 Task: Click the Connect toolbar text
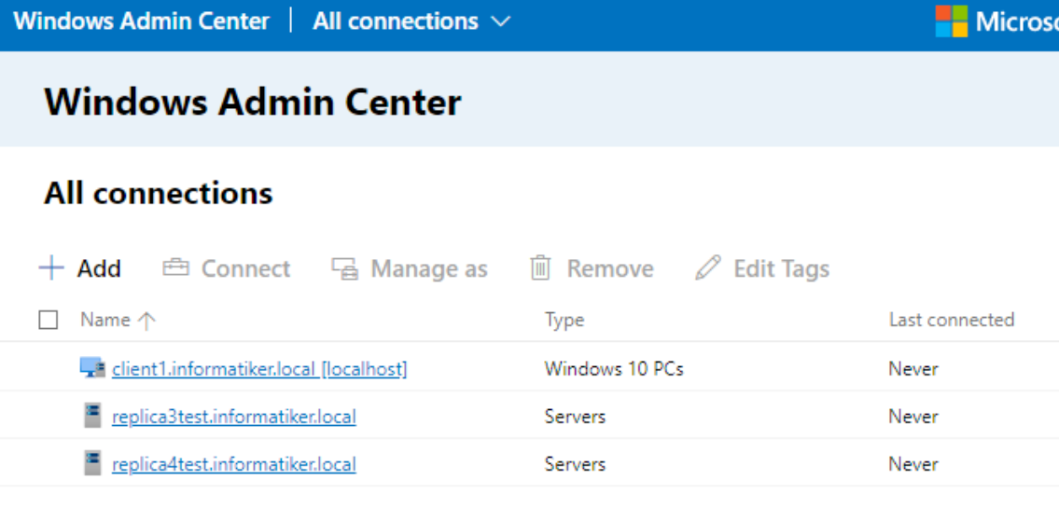pos(245,269)
